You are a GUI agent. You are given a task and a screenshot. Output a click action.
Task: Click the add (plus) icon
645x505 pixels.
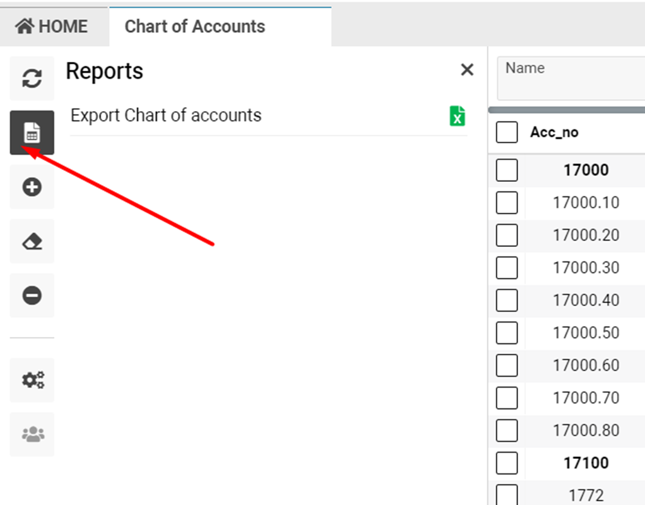tap(32, 187)
